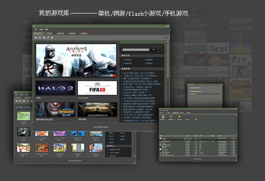Click the FIFA2008 caption under FIFA thumbnail
The image size is (265, 181).
click(x=83, y=98)
